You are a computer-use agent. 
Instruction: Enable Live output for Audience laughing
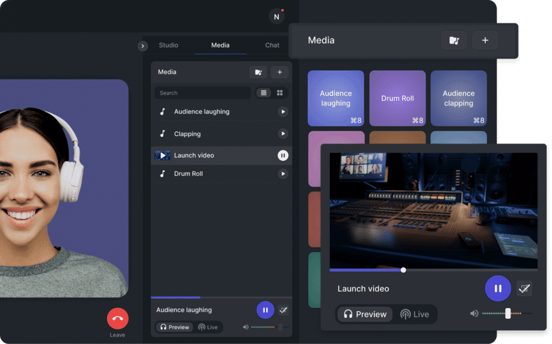coord(209,327)
